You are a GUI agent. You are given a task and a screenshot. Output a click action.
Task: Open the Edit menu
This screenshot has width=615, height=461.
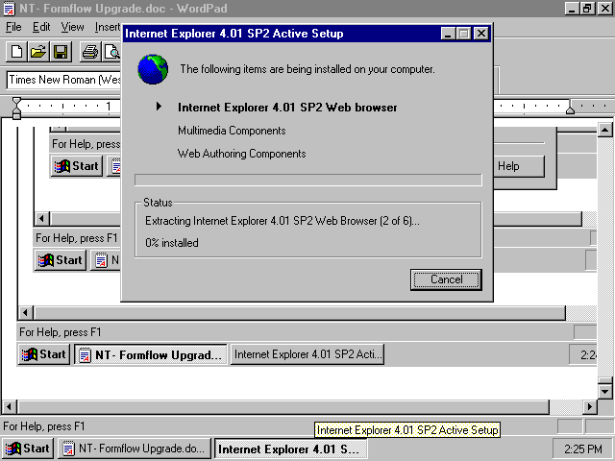click(41, 27)
